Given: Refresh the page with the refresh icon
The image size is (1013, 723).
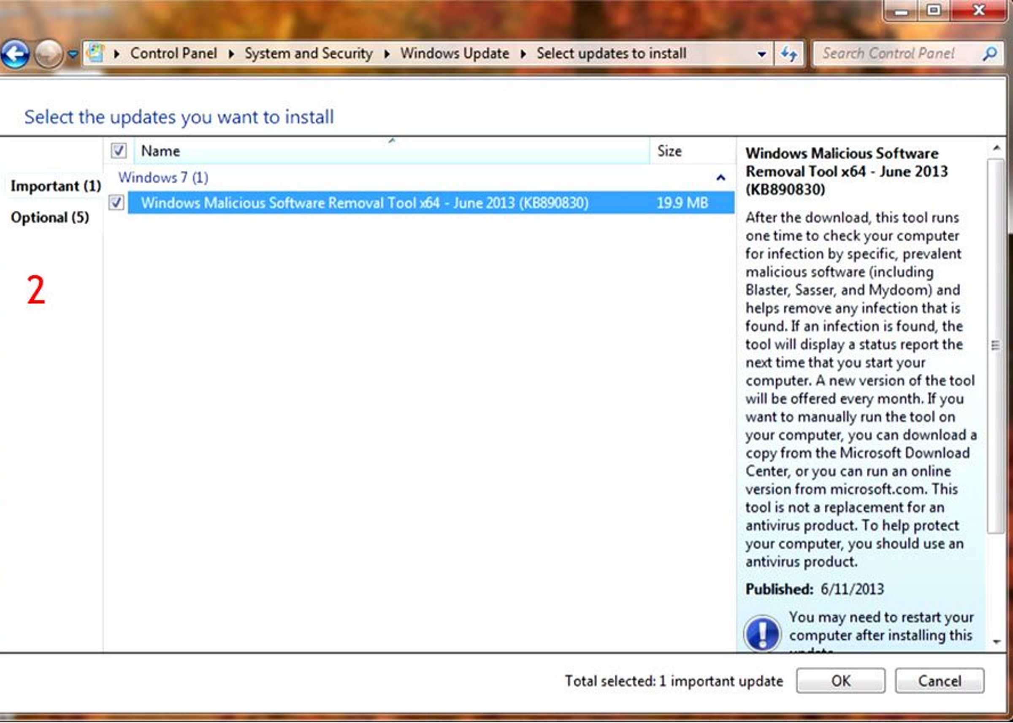Looking at the screenshot, I should (789, 54).
